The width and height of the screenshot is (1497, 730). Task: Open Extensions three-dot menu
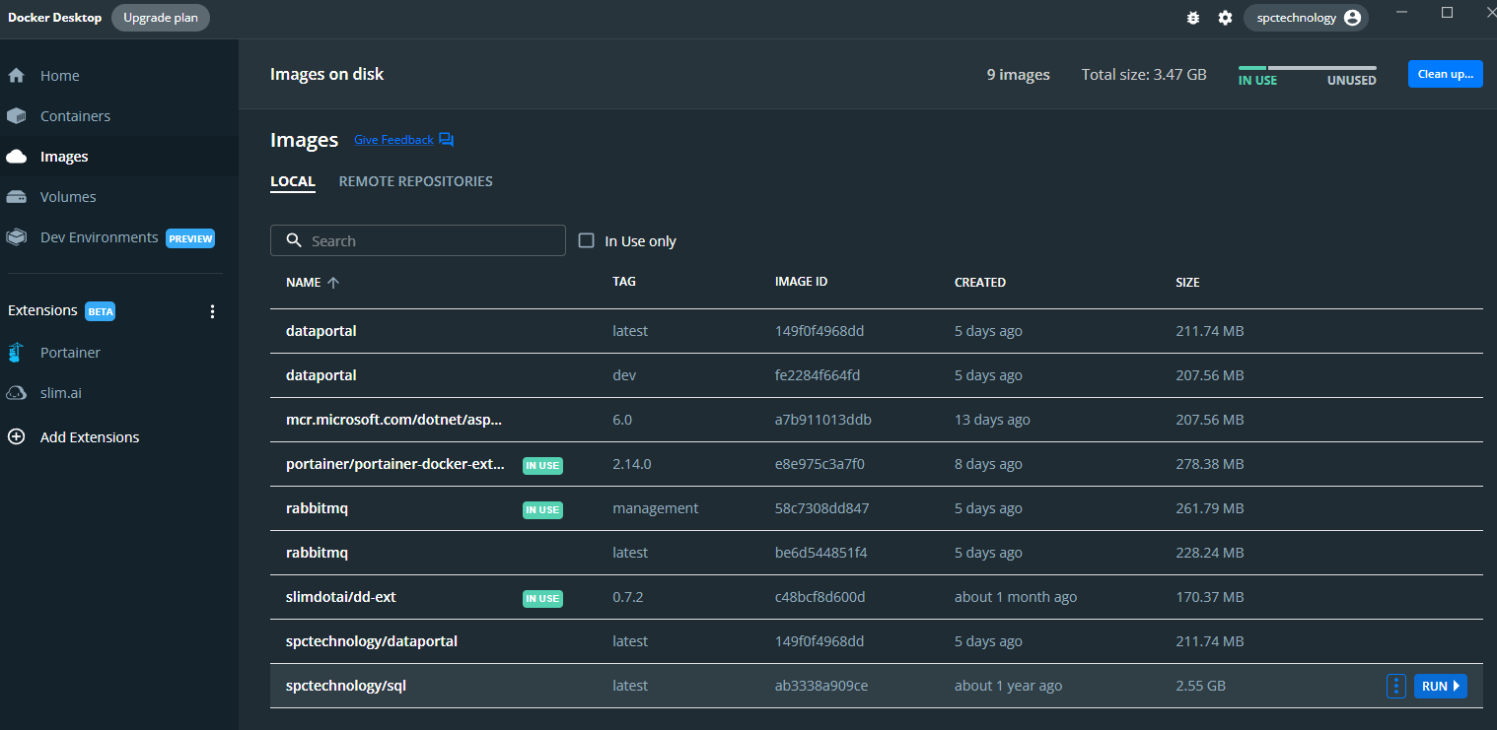[x=212, y=311]
